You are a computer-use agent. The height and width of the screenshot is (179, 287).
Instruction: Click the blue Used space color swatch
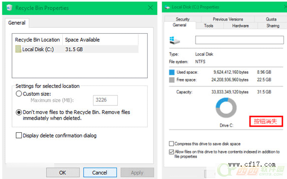click(x=172, y=72)
